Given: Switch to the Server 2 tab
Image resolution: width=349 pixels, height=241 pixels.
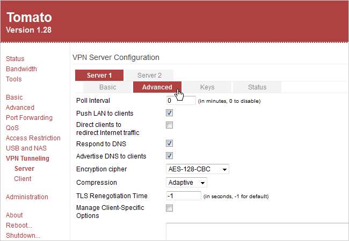Looking at the screenshot, I should click(x=149, y=76).
